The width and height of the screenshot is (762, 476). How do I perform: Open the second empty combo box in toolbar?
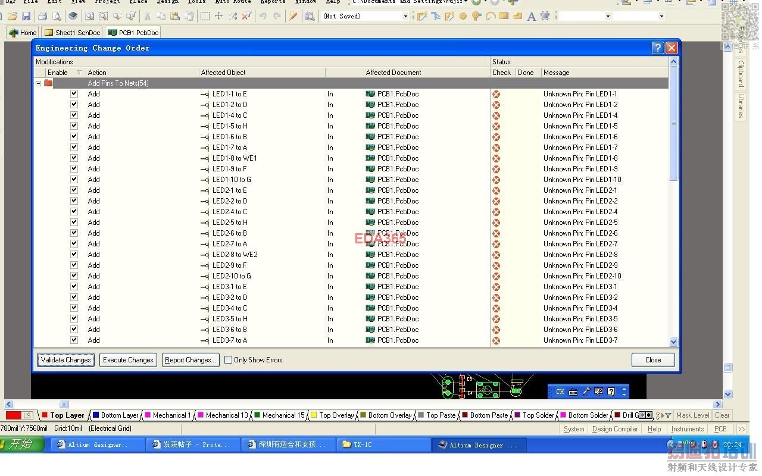pos(661,16)
